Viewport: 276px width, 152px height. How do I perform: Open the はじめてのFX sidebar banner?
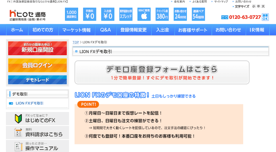37,119
